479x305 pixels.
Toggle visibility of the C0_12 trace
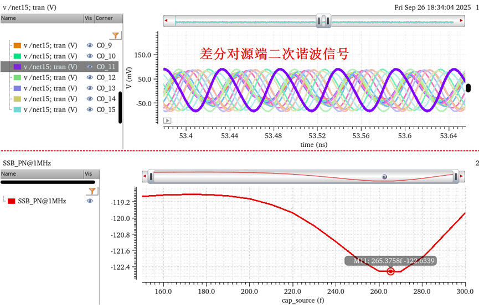click(x=90, y=77)
